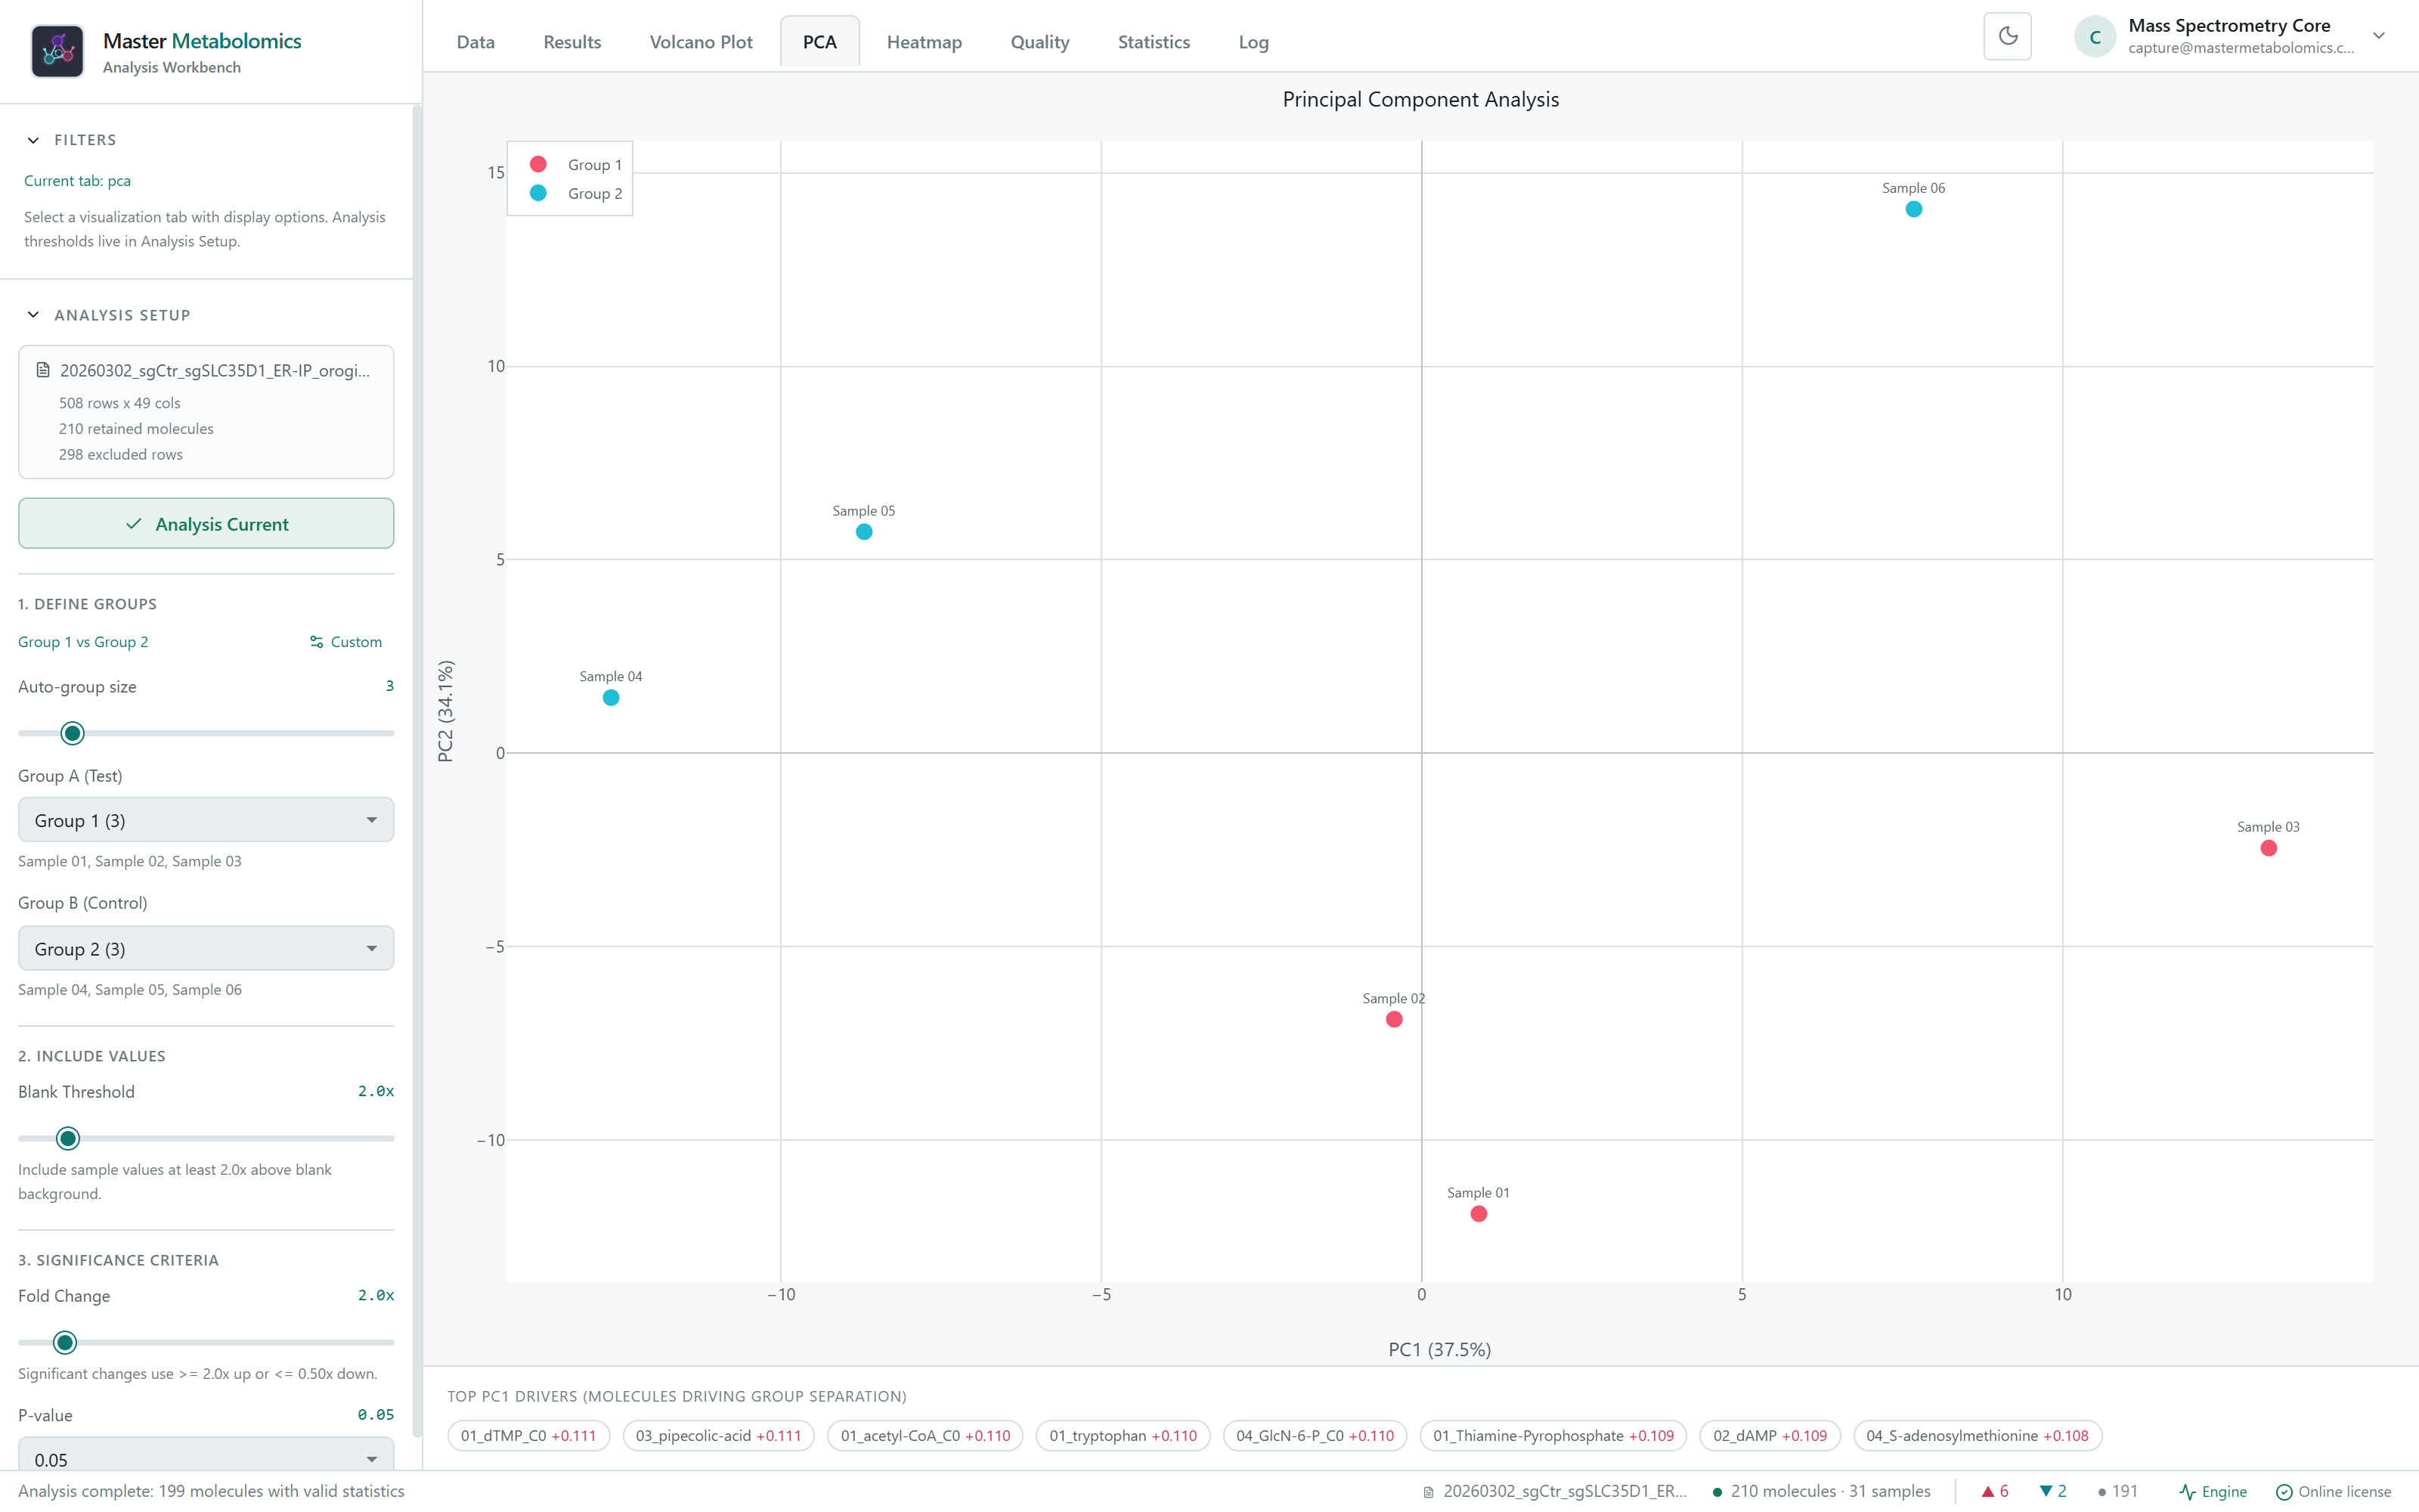Open the account menu chevron
2419x1512 pixels.
click(x=2379, y=36)
